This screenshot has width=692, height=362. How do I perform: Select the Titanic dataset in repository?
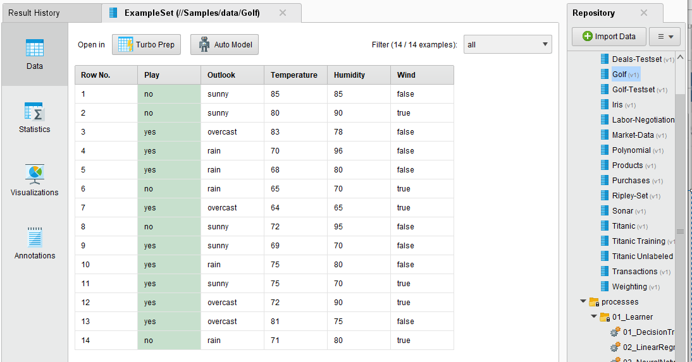623,226
